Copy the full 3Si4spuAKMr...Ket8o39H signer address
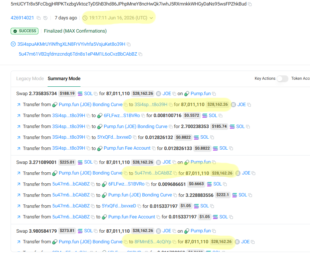This screenshot has width=310, height=255. (129, 45)
